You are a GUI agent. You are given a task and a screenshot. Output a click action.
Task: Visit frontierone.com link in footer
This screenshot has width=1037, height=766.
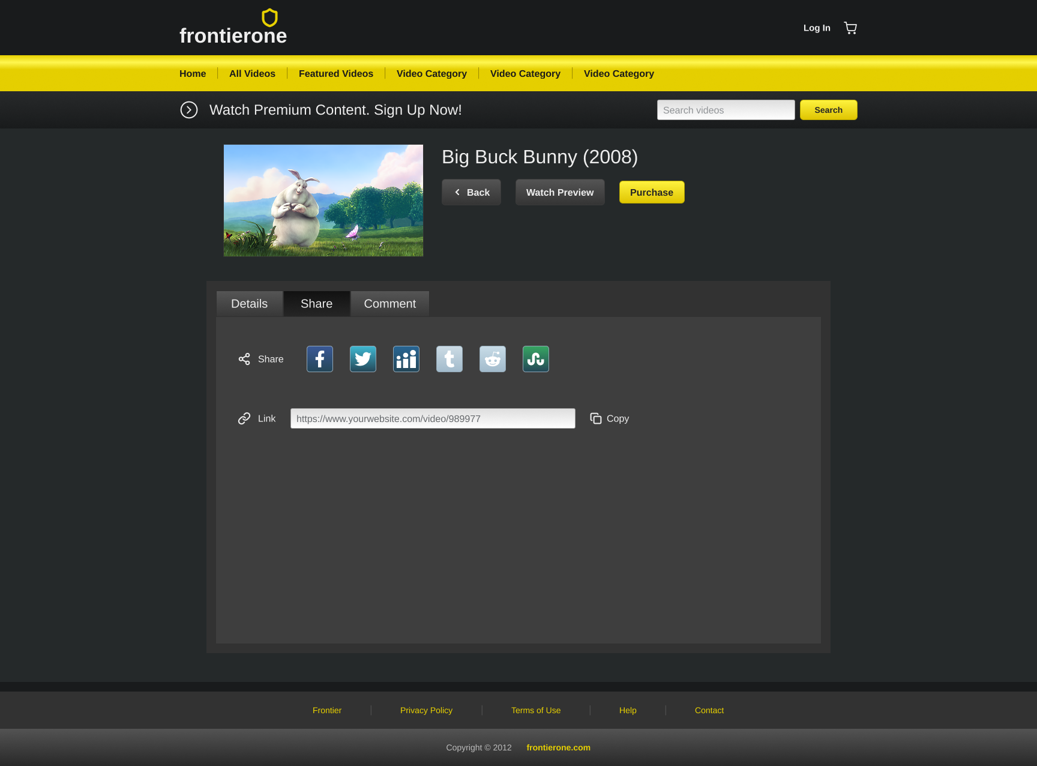point(559,747)
